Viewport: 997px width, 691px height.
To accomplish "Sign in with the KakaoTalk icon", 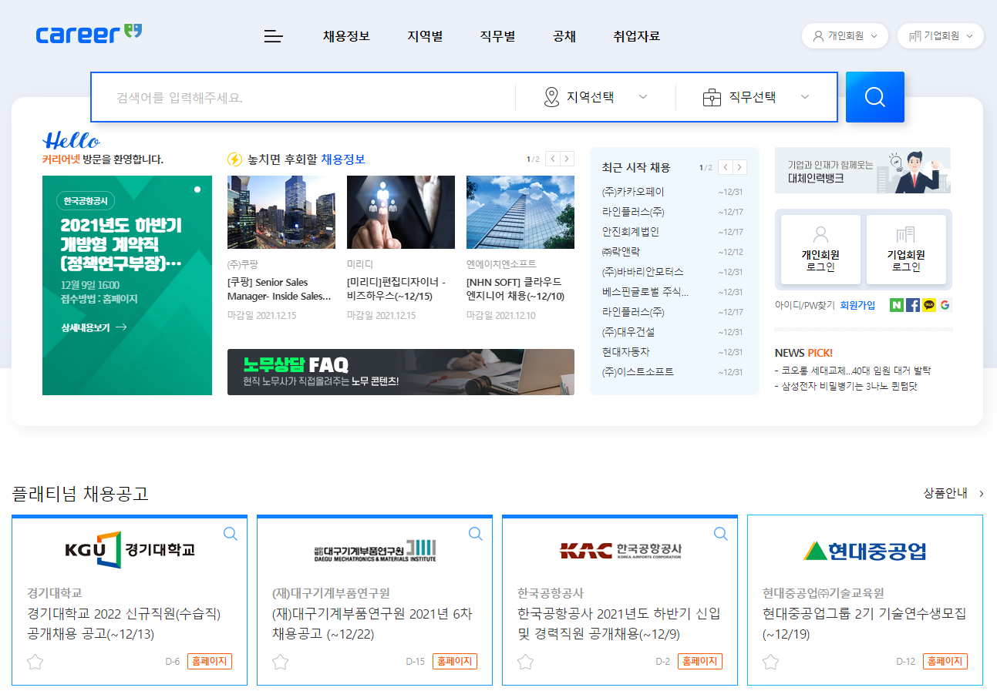I will tap(929, 305).
